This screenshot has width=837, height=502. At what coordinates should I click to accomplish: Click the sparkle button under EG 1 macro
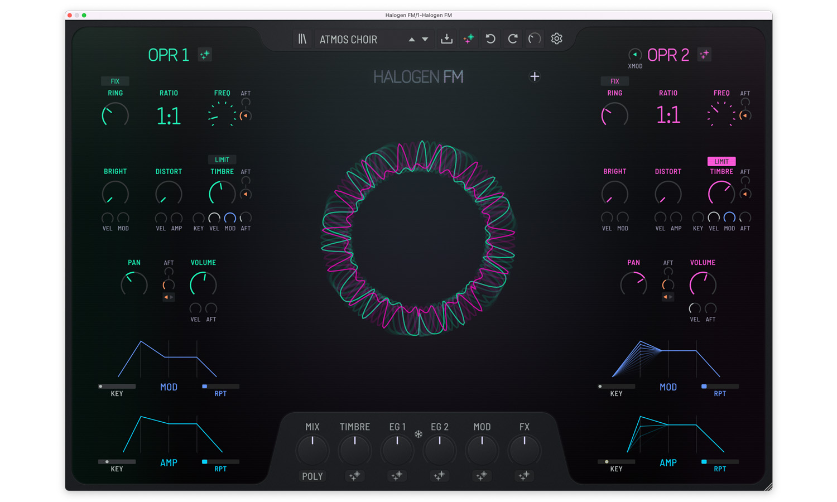click(397, 476)
